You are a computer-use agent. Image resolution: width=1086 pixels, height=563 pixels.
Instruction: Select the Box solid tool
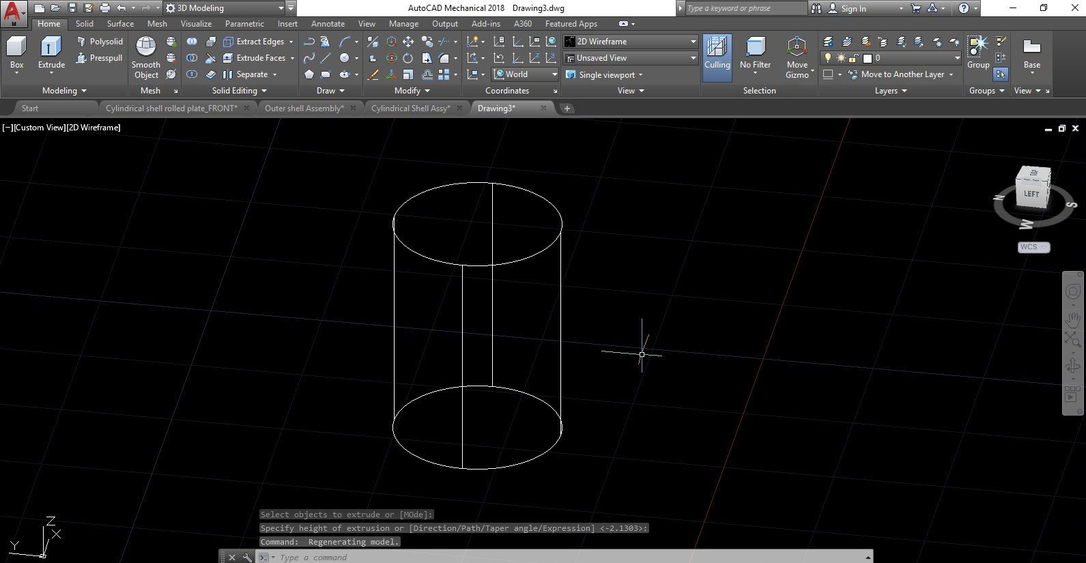tap(16, 53)
